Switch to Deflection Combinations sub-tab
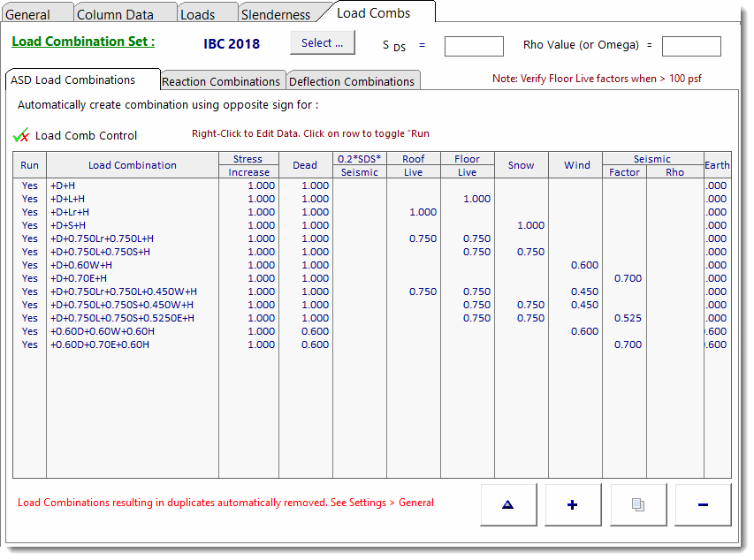This screenshot has height=560, width=754. [x=352, y=81]
